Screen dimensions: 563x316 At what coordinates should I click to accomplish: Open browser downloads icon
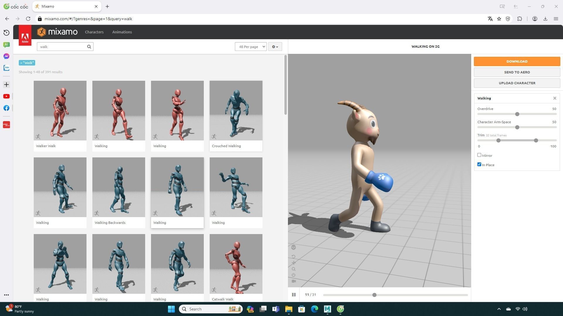click(x=545, y=19)
